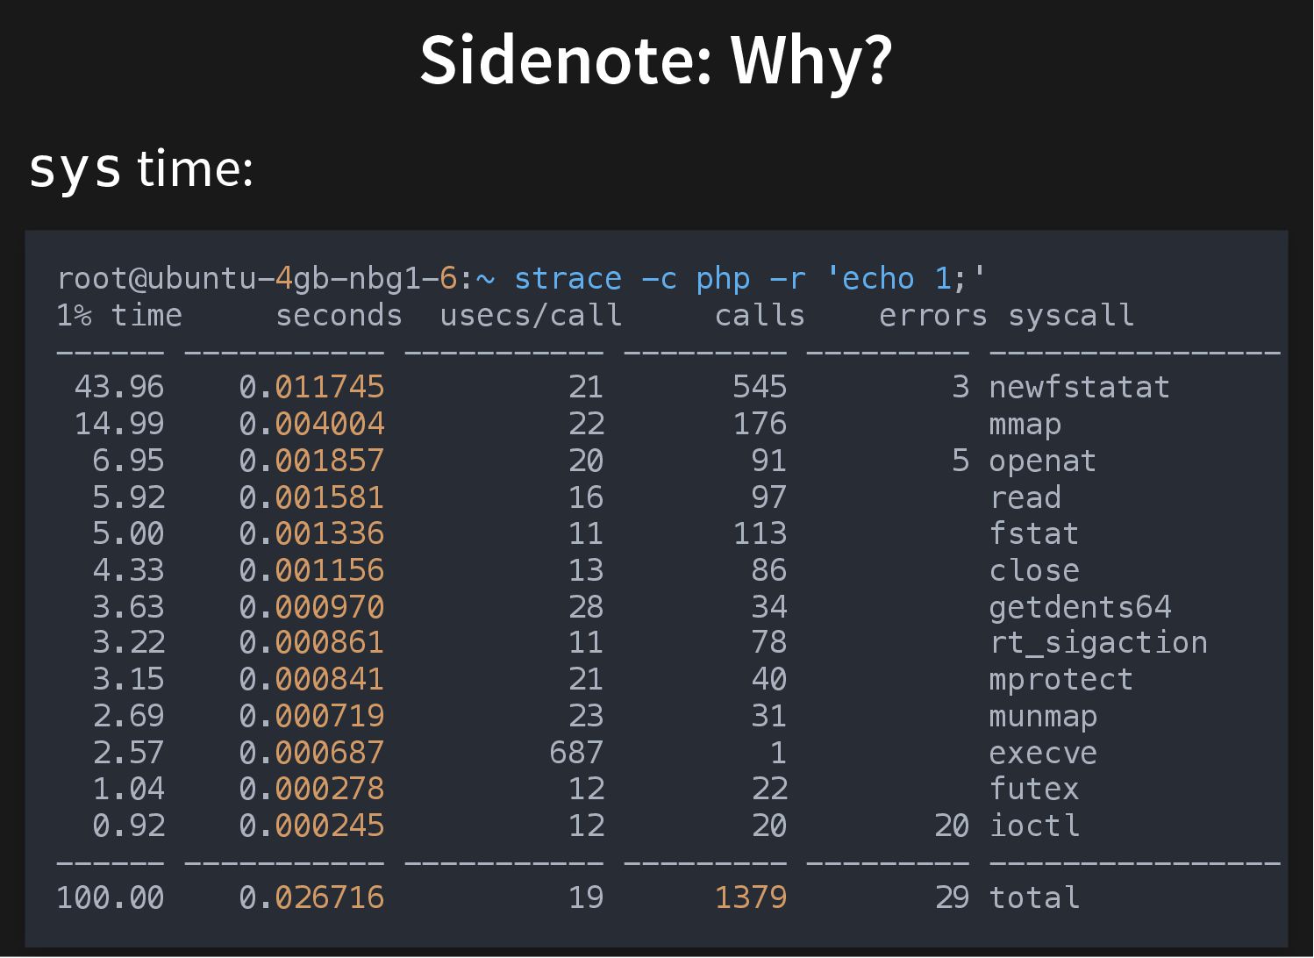Viewport: 1314px width, 958px height.
Task: Click the '% time' column header
Action: tap(128, 316)
